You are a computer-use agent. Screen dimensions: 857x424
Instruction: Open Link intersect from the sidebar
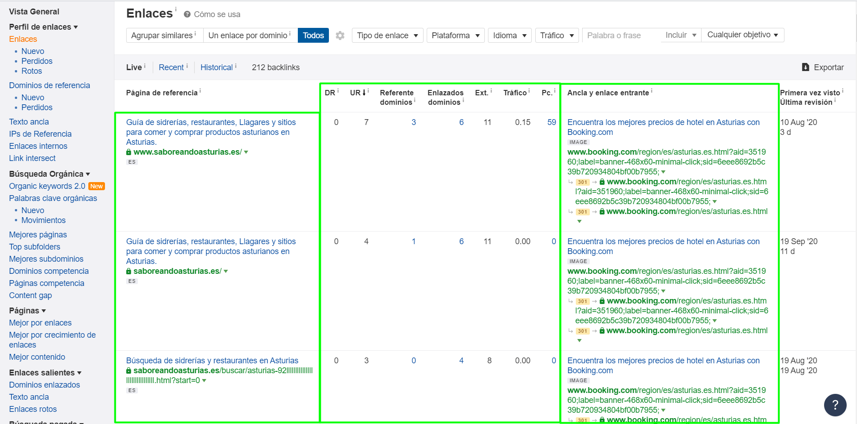click(x=32, y=158)
